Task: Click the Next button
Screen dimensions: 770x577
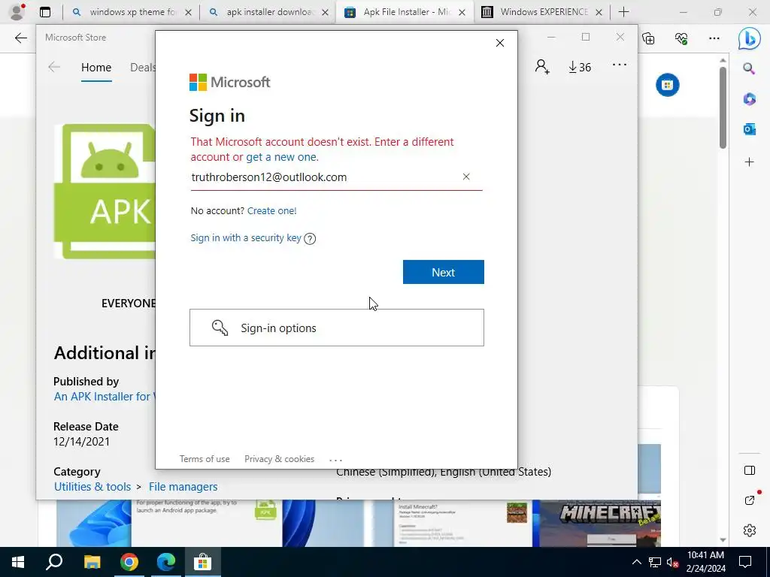Action: click(444, 272)
